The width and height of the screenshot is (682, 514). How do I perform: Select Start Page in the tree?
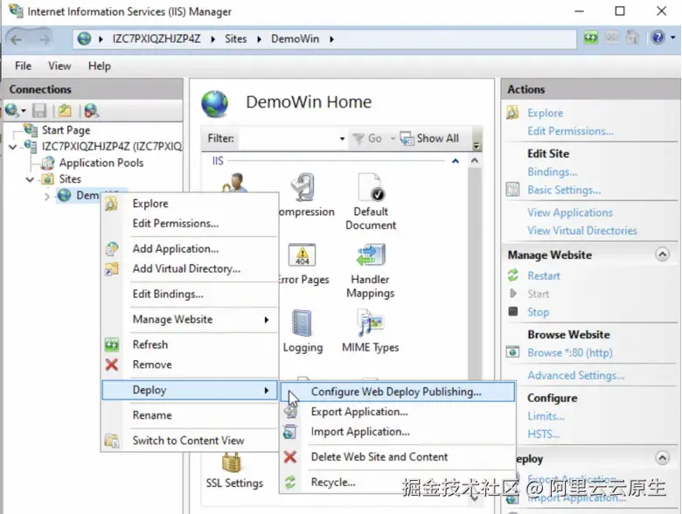66,130
